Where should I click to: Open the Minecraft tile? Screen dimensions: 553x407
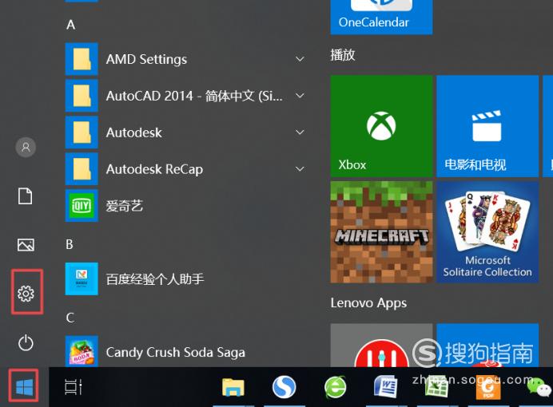click(382, 232)
